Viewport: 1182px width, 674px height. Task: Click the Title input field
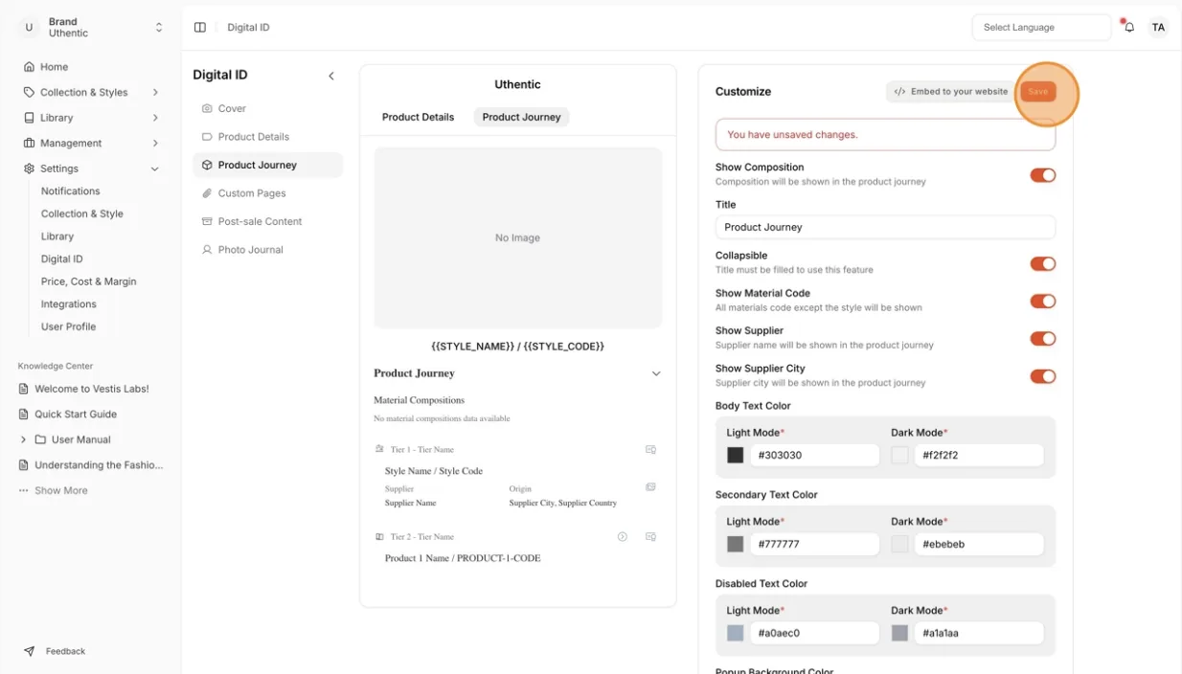pos(885,227)
